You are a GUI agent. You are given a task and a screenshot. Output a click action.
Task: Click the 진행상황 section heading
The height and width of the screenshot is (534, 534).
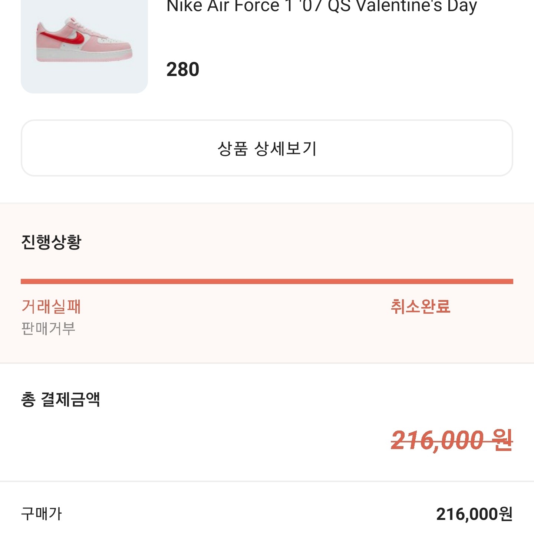51,242
